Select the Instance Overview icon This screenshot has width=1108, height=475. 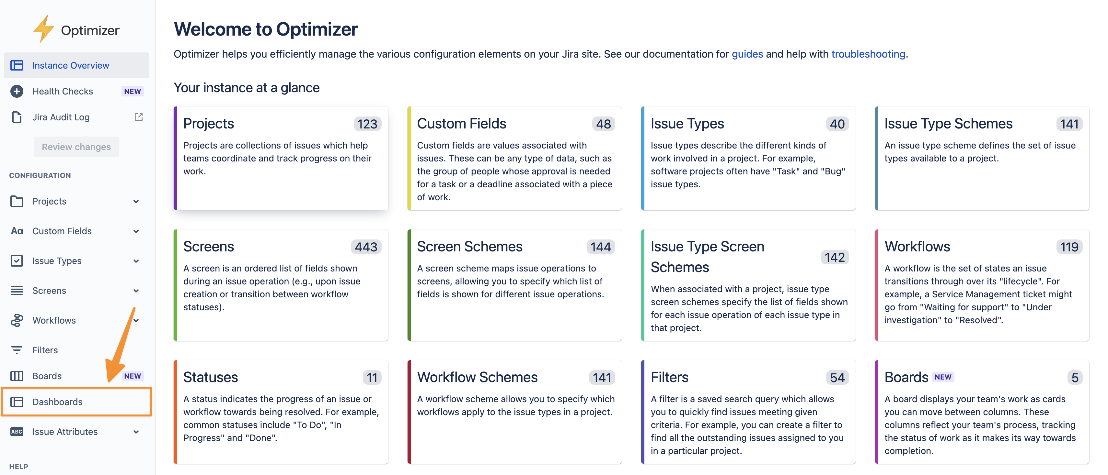(x=17, y=65)
